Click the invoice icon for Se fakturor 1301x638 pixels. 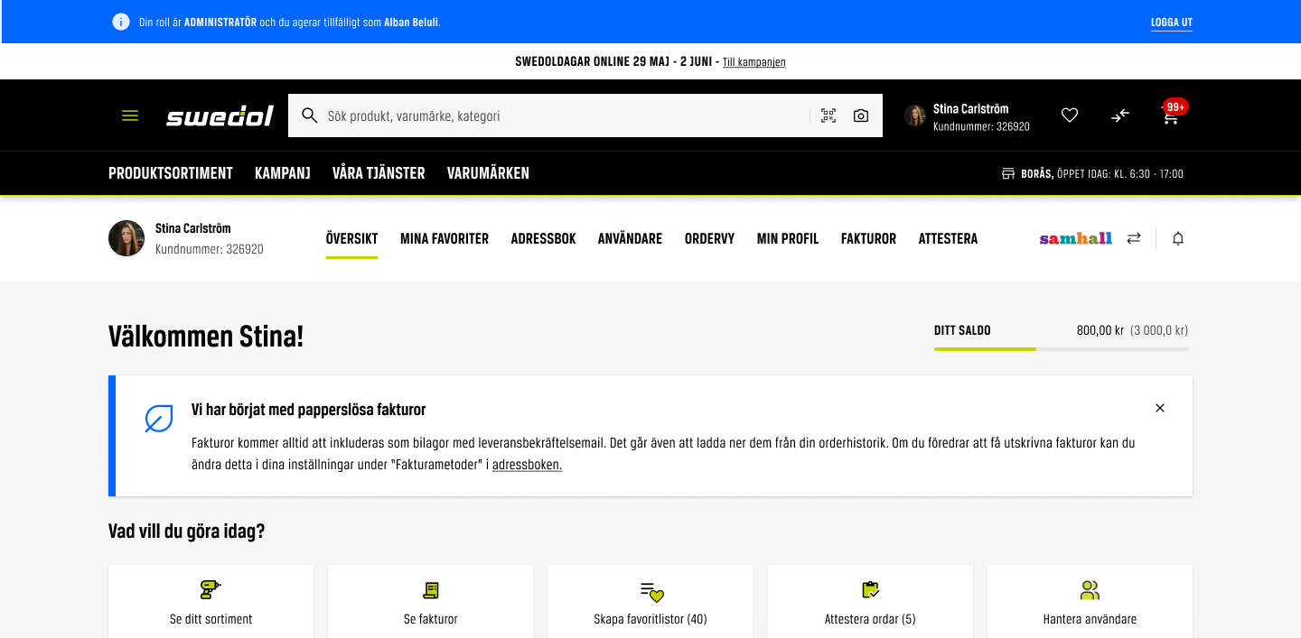coord(431,590)
